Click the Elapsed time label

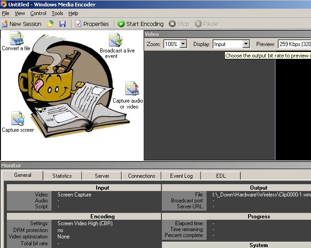click(189, 223)
